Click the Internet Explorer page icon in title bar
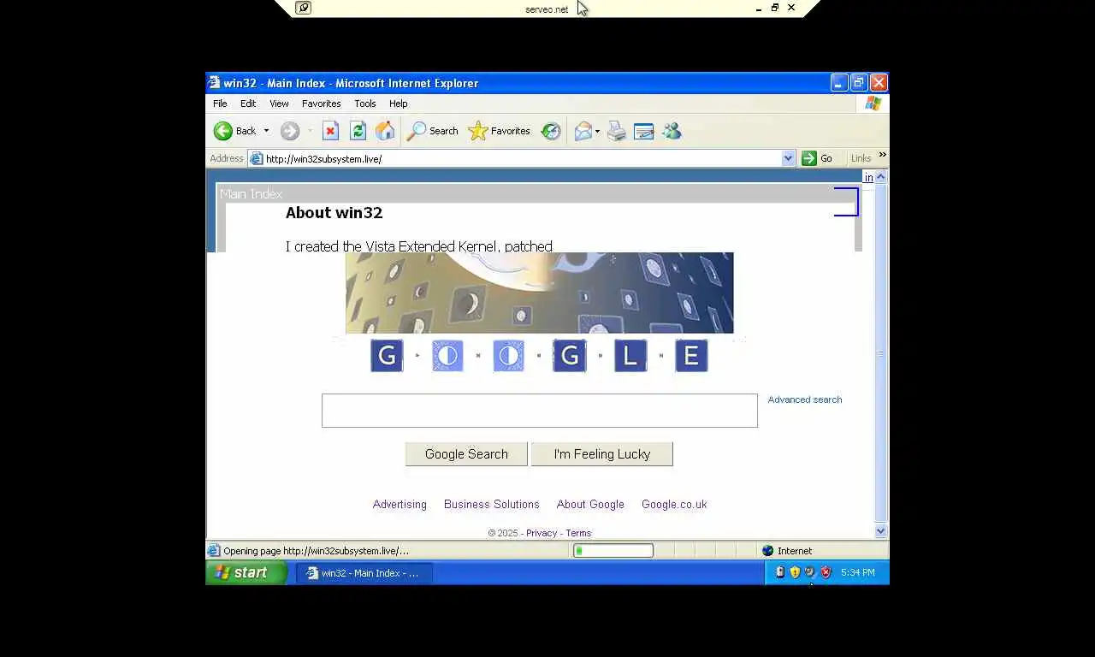Image resolution: width=1095 pixels, height=657 pixels. [x=214, y=83]
